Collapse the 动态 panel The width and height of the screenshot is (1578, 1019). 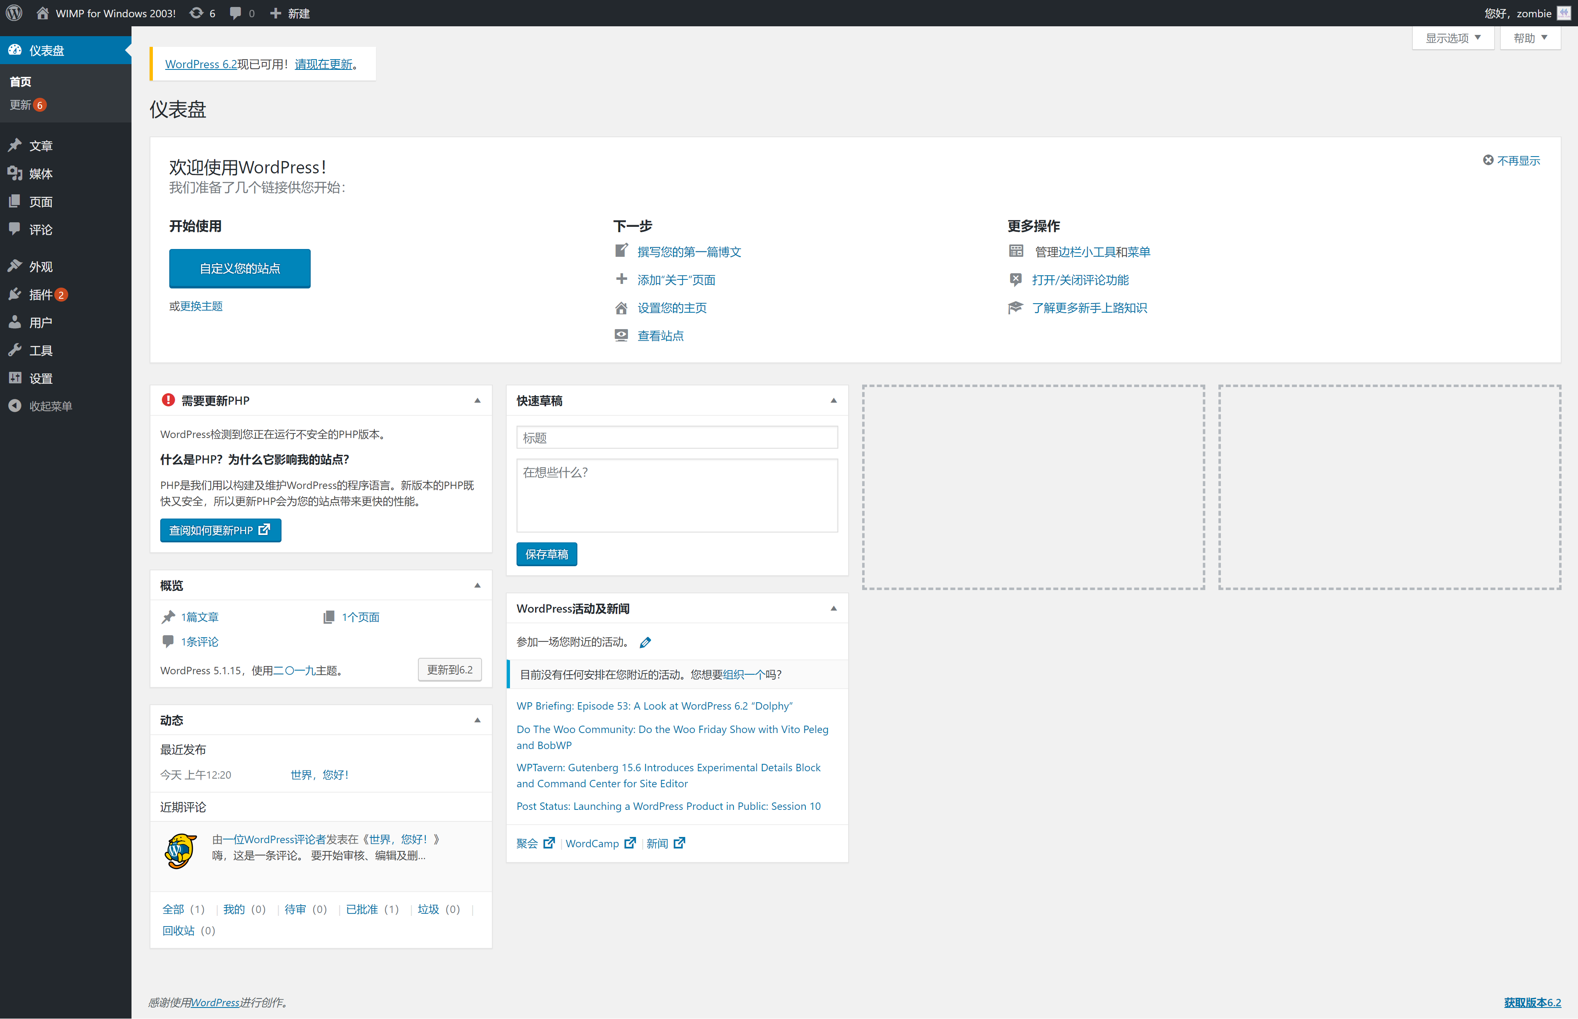[477, 721]
